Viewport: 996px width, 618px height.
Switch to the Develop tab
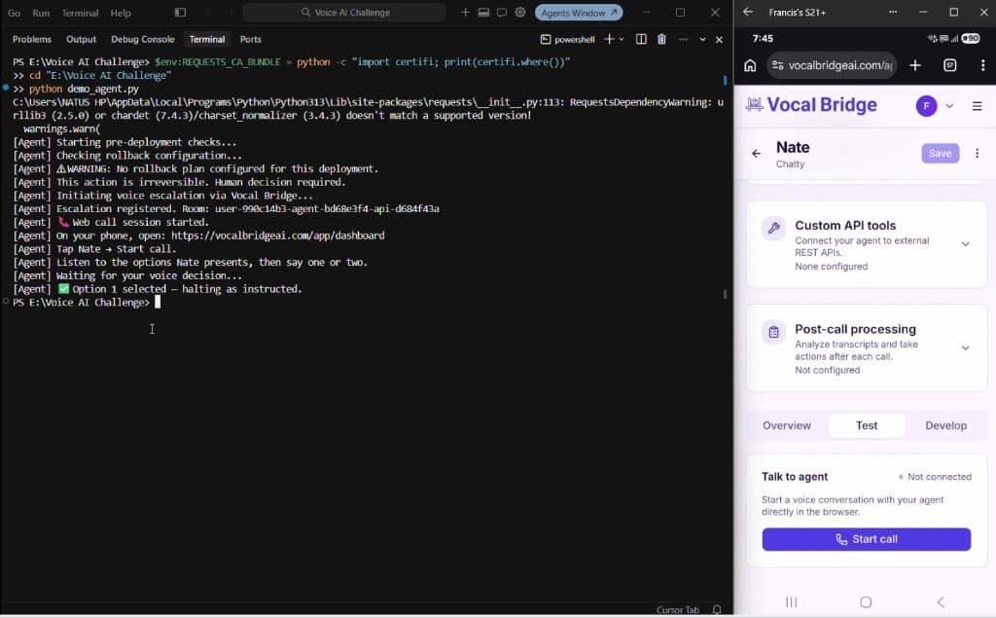click(945, 425)
